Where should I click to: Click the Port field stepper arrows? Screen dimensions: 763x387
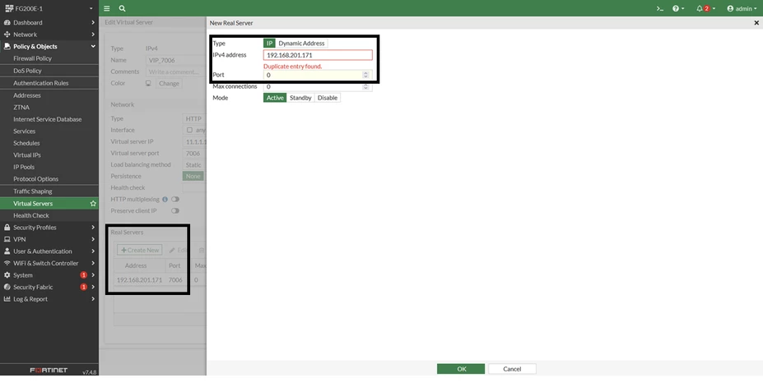point(366,75)
